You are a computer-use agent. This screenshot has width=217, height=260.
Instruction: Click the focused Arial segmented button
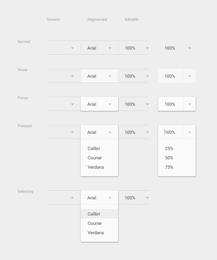(x=99, y=104)
